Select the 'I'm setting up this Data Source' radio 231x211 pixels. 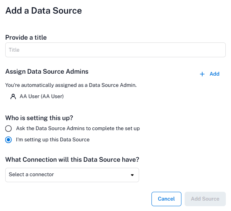[8, 140]
